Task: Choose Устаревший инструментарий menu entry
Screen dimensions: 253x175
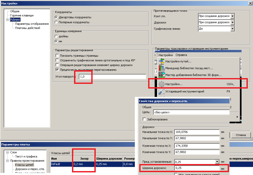Action: pyautogui.click(x=199, y=91)
